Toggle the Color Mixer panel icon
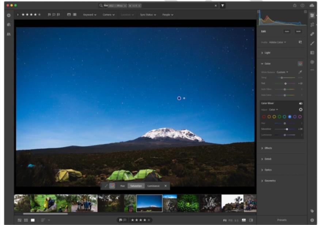The image size is (318, 225). click(300, 64)
